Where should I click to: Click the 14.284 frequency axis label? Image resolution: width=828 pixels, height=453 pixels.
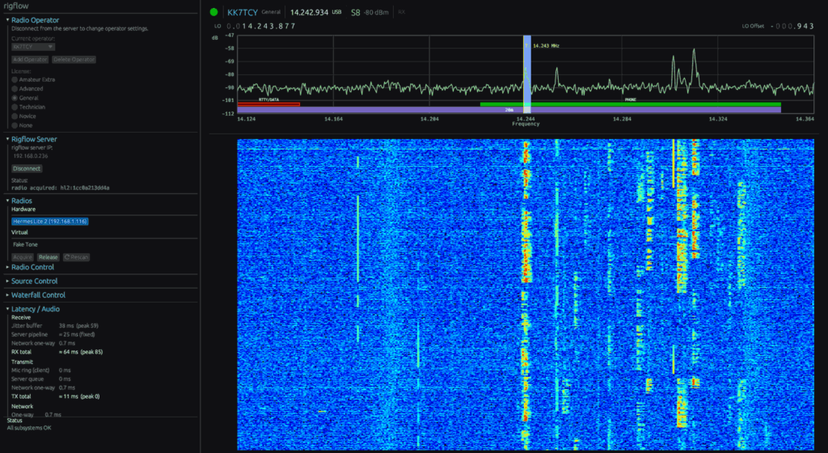tap(622, 120)
